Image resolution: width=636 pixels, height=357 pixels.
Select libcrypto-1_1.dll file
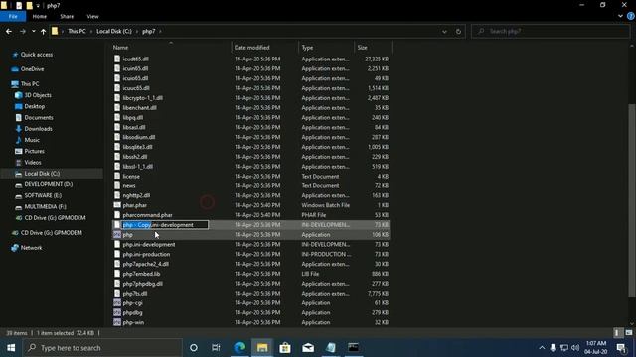(142, 98)
